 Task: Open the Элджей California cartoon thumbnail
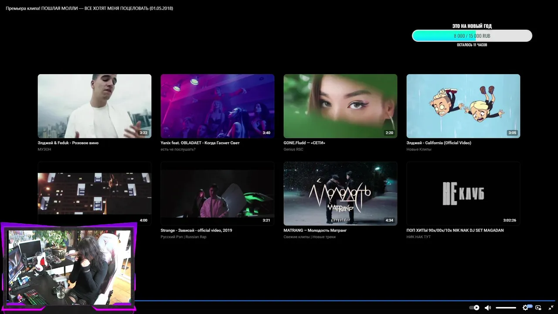[x=463, y=106]
